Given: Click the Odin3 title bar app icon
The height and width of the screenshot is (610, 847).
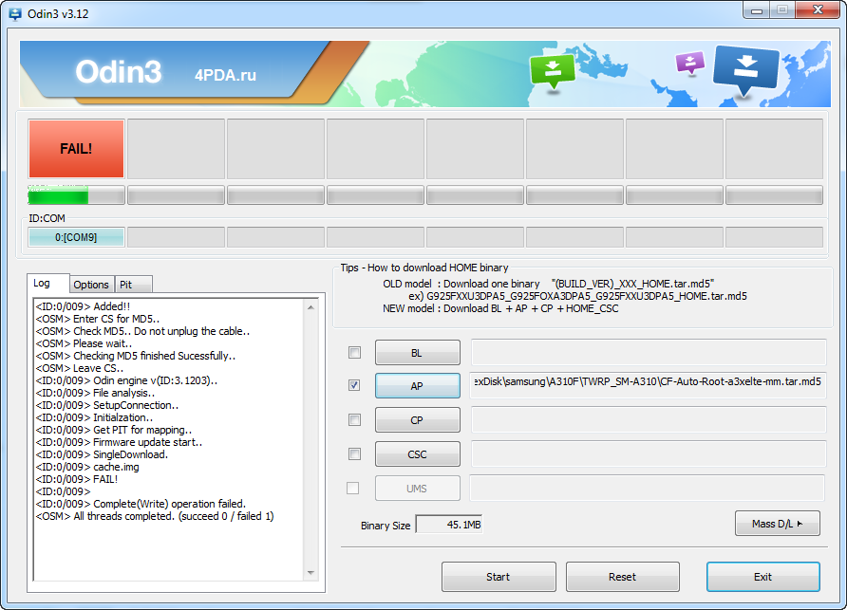Looking at the screenshot, I should pyautogui.click(x=16, y=13).
